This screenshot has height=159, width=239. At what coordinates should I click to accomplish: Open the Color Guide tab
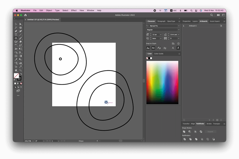pos(159,54)
